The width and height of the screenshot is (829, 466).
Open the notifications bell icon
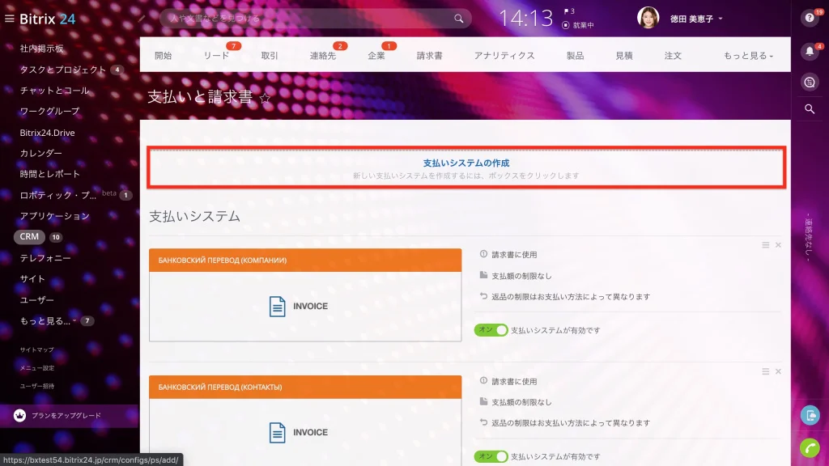810,51
